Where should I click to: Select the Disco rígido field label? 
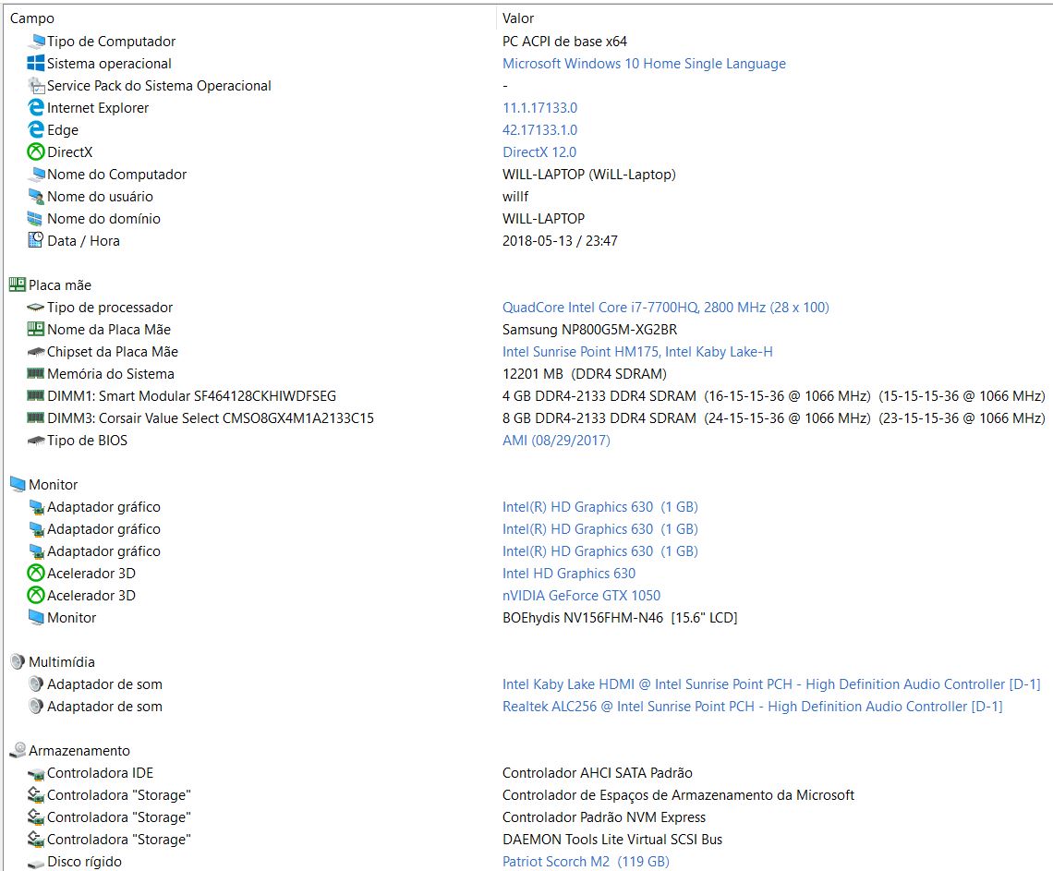click(x=85, y=861)
